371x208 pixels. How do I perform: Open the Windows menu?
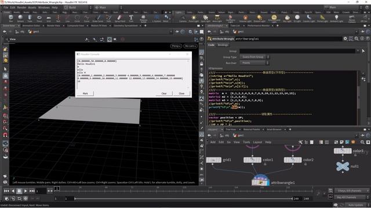point(44,8)
